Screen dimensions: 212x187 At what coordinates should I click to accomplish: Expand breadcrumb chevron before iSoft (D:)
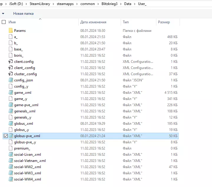[6, 4]
